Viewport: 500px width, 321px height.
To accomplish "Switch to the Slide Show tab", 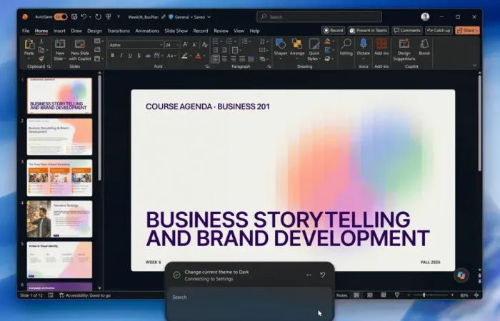I will pos(176,31).
